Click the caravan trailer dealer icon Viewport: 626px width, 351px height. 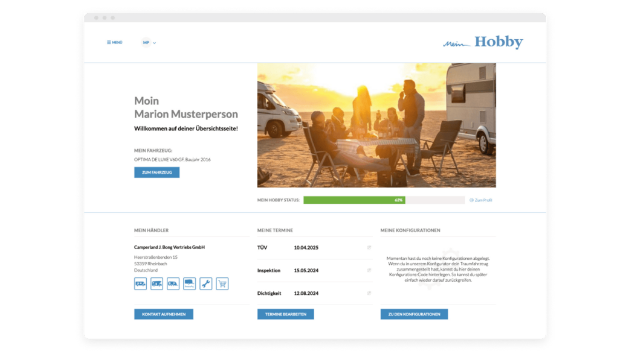tap(173, 283)
